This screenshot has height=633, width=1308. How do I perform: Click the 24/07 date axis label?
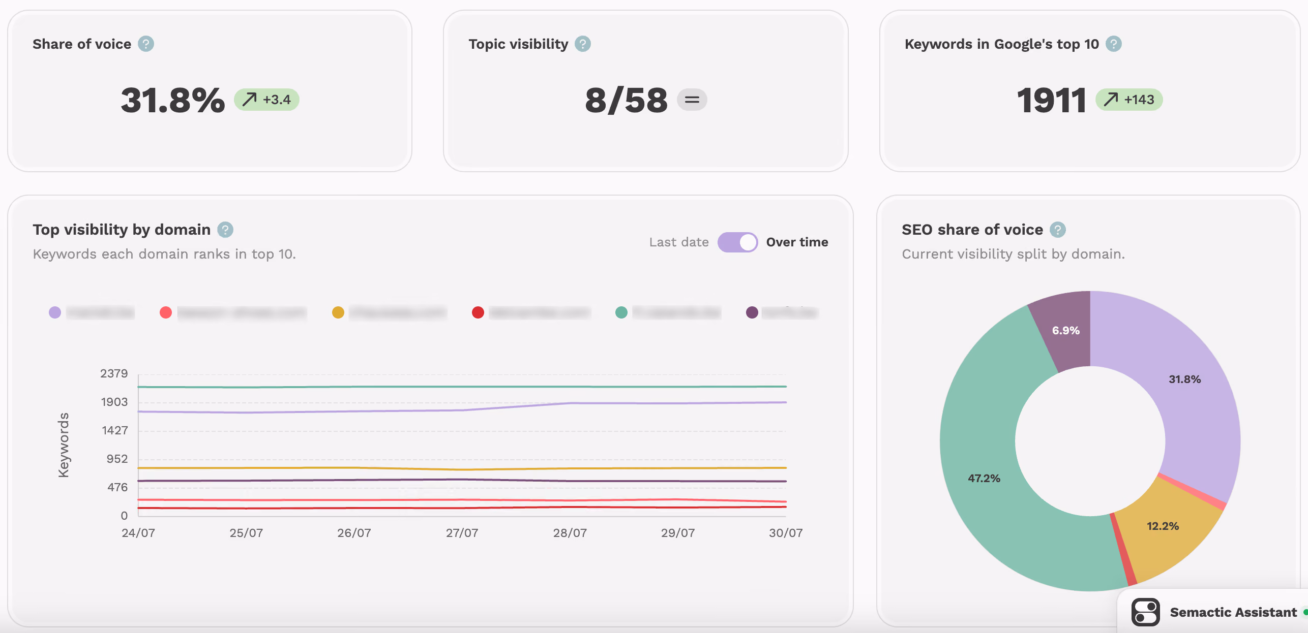pyautogui.click(x=138, y=533)
